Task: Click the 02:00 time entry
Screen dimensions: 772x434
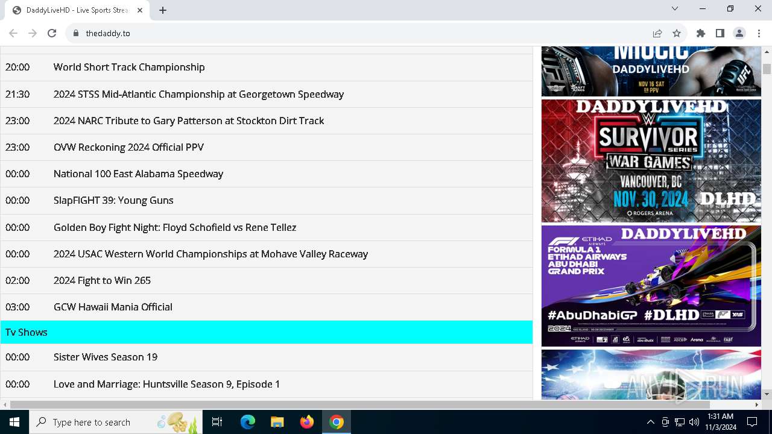Action: pos(17,280)
